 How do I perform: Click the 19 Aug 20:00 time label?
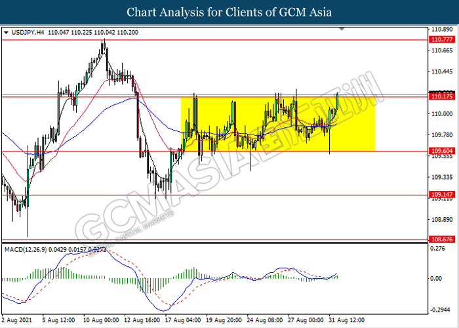click(x=224, y=320)
